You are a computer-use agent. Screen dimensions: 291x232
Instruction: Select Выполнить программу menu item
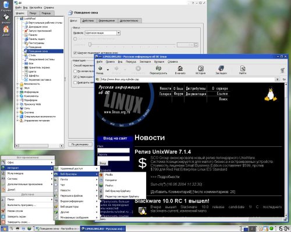pyautogui.click(x=27, y=205)
